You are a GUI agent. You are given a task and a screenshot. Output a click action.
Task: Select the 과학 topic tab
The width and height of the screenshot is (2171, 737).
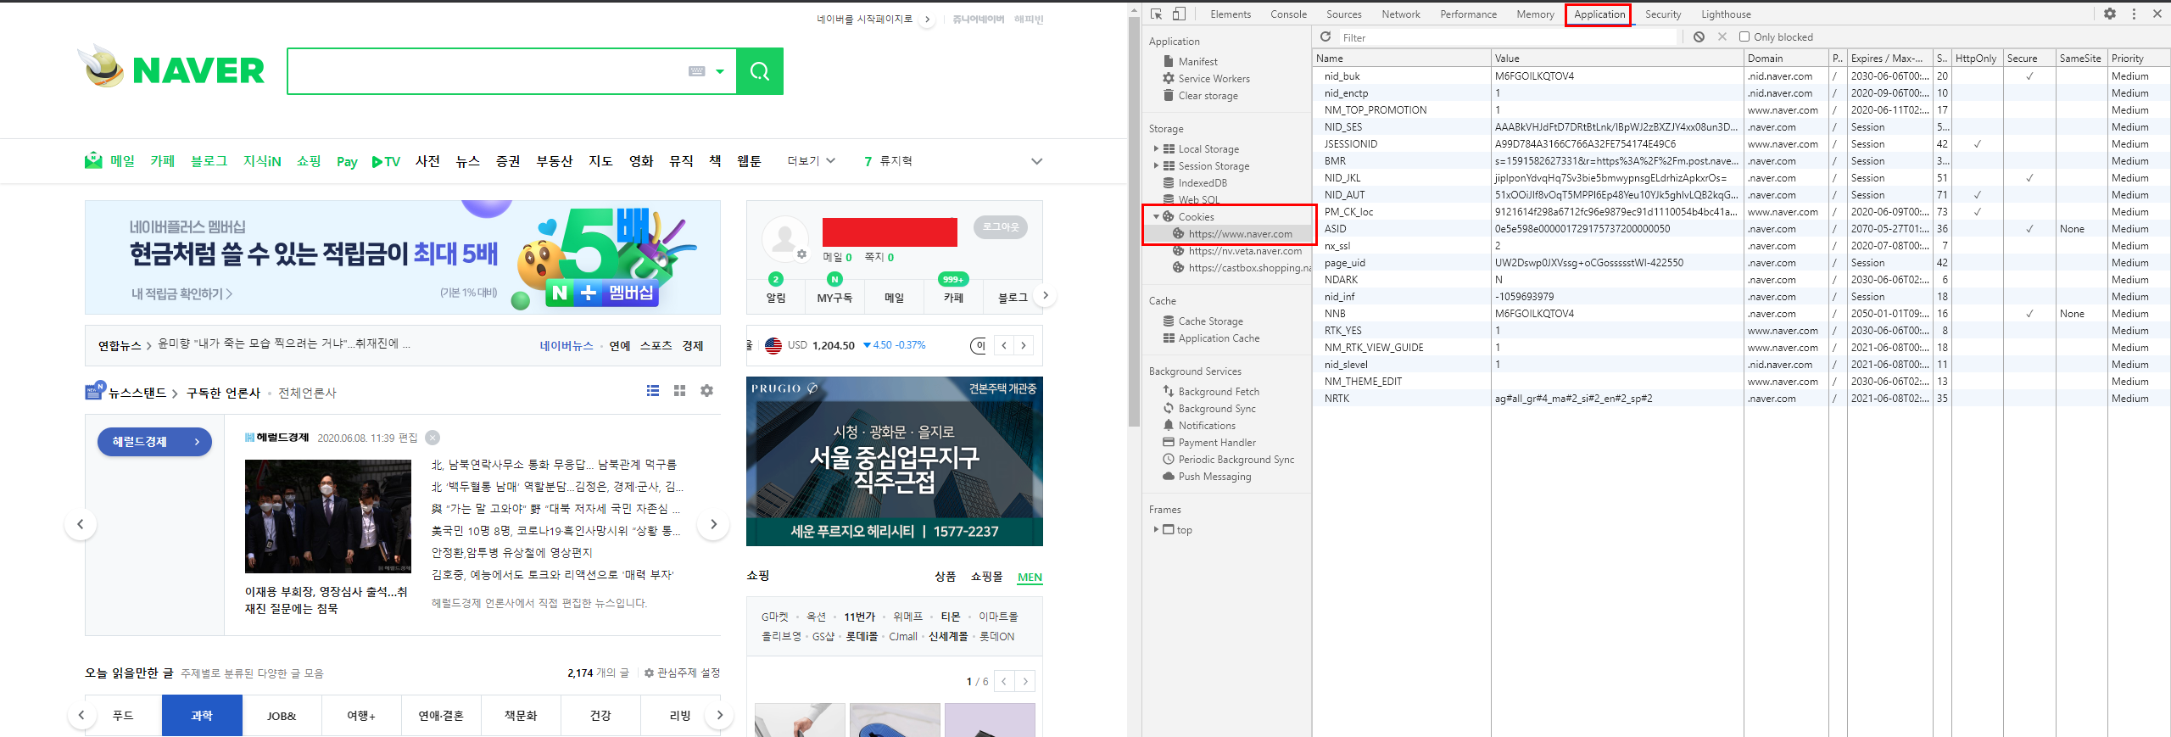tap(202, 715)
